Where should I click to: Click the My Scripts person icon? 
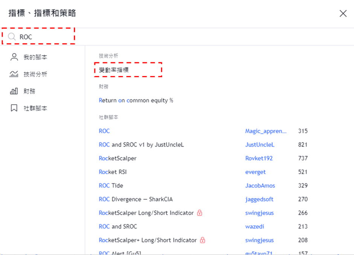point(14,57)
